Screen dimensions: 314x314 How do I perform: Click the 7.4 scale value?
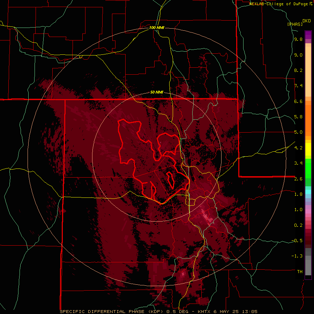coord(298,86)
